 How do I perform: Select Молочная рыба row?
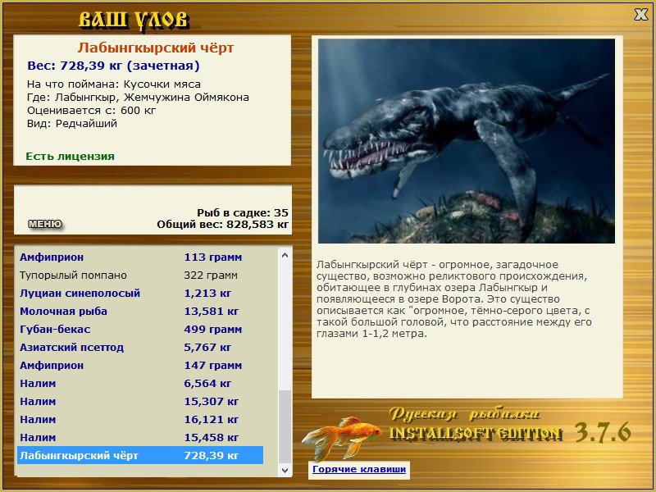[x=140, y=312]
